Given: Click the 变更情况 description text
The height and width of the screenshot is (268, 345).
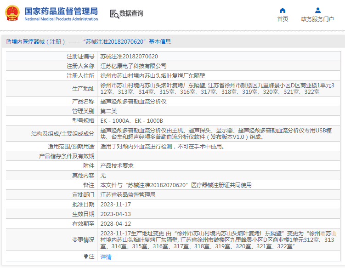Looking at the screenshot, I should click(x=219, y=240).
